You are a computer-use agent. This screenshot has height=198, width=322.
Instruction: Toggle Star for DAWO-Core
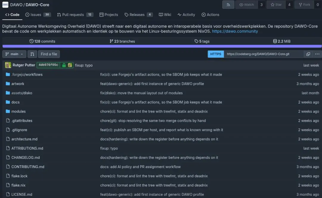(276, 5)
